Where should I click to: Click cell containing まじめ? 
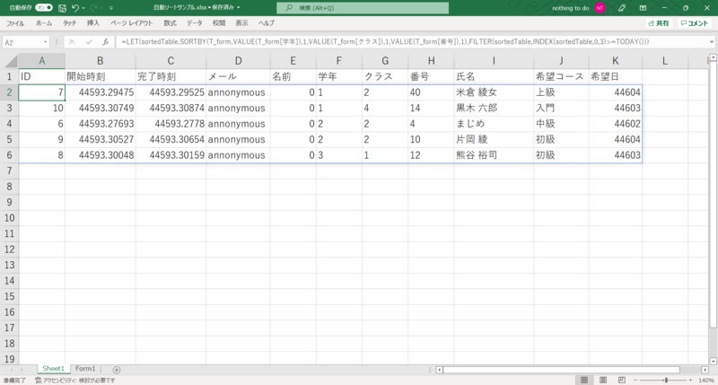tap(494, 124)
